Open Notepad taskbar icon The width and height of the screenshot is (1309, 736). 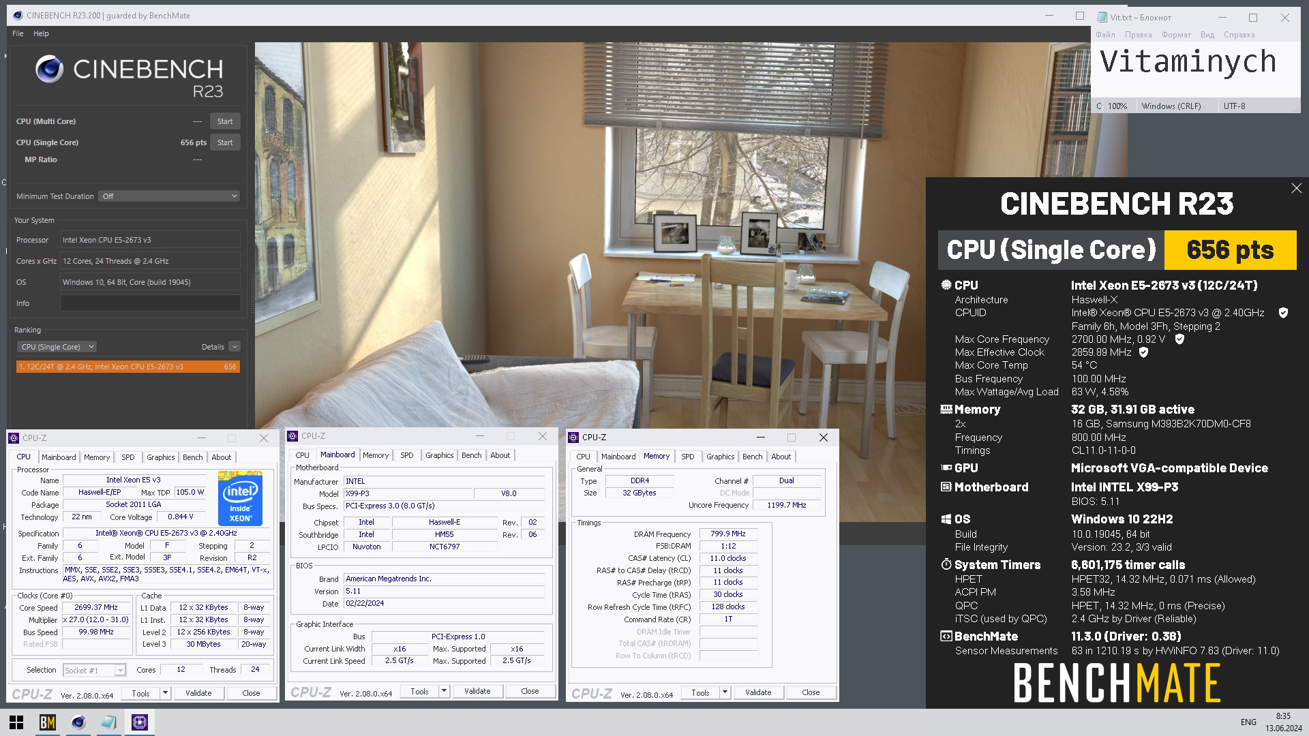[x=109, y=722]
